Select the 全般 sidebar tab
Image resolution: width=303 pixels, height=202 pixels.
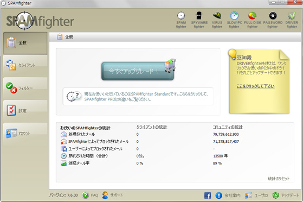tap(25, 43)
